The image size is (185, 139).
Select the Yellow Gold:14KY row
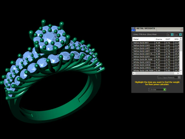(x=156, y=48)
